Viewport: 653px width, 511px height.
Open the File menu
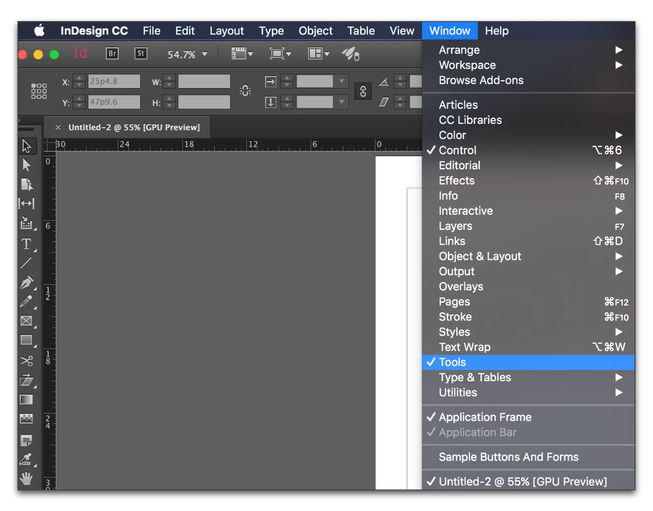coord(152,31)
